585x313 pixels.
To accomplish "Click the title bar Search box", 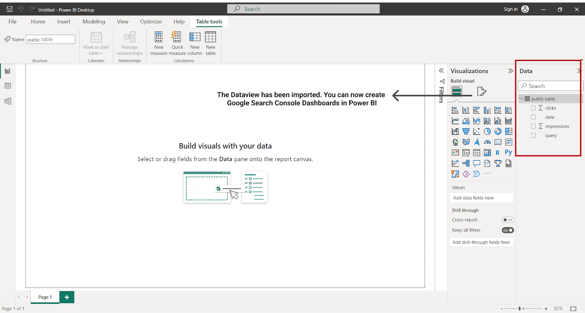I will pyautogui.click(x=303, y=9).
